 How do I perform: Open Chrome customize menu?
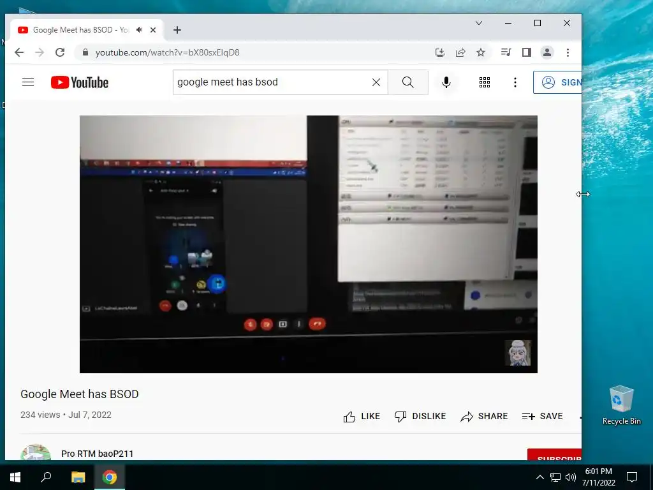[x=568, y=52]
